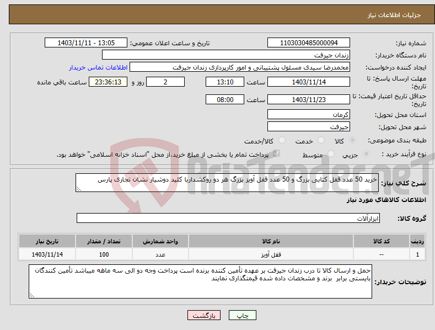Click the delivery city field جیرفت
435x330 pixels.
coord(309,127)
